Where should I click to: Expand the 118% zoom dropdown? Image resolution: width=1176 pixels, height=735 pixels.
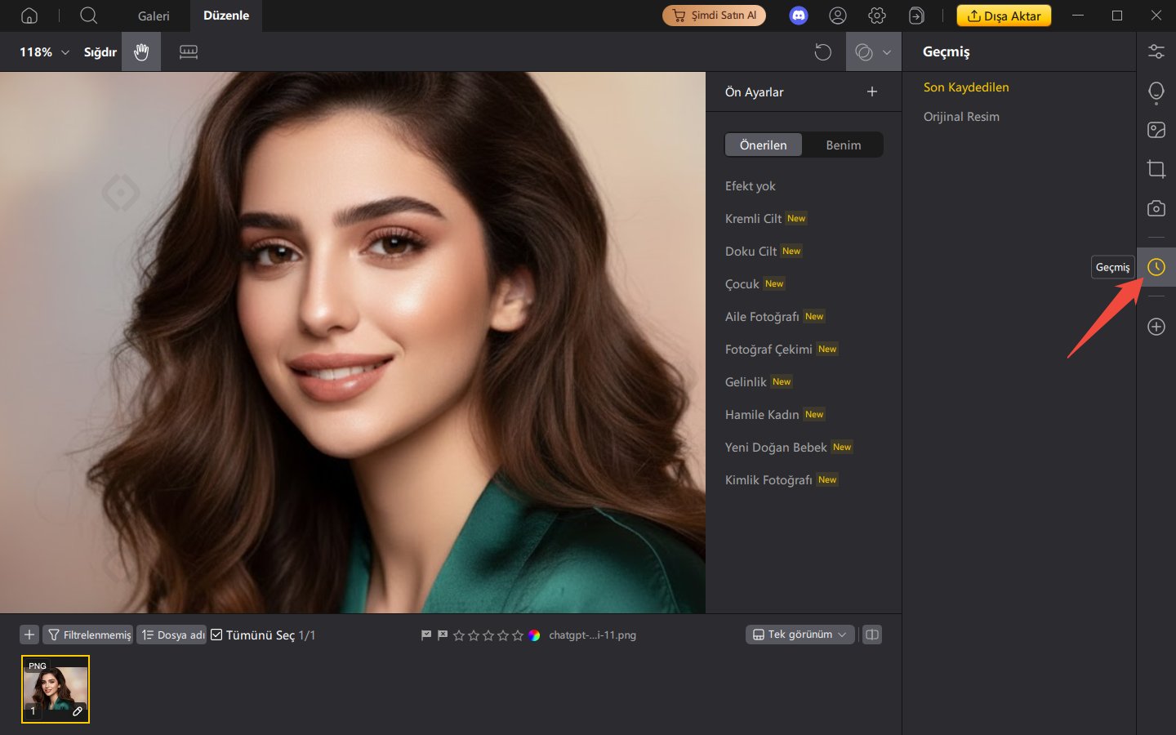65,52
